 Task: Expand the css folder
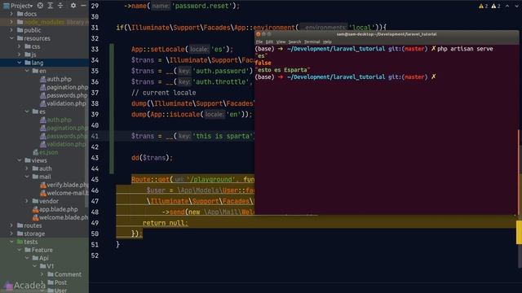[x=20, y=46]
